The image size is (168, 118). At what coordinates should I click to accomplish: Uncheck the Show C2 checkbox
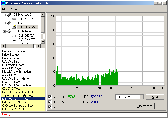[x=50, y=102]
